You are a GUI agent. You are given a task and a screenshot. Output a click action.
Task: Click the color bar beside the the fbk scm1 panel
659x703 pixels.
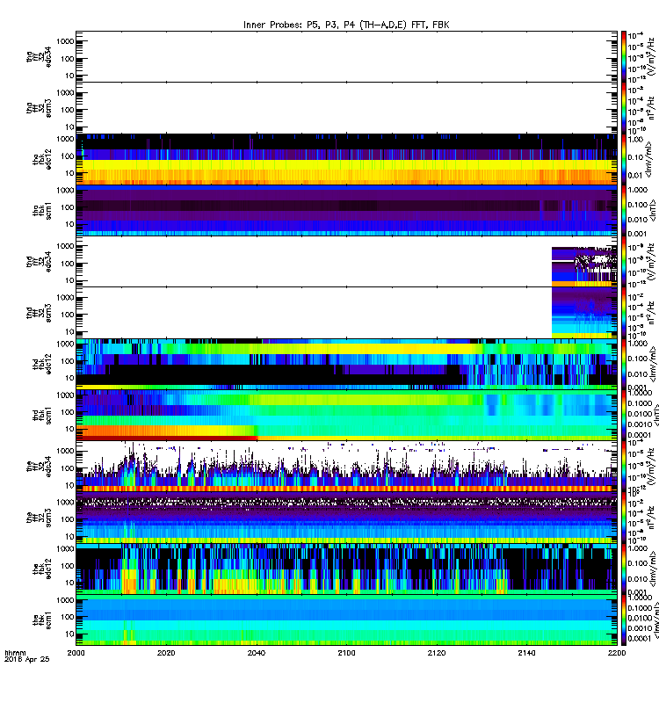pyautogui.click(x=624, y=620)
